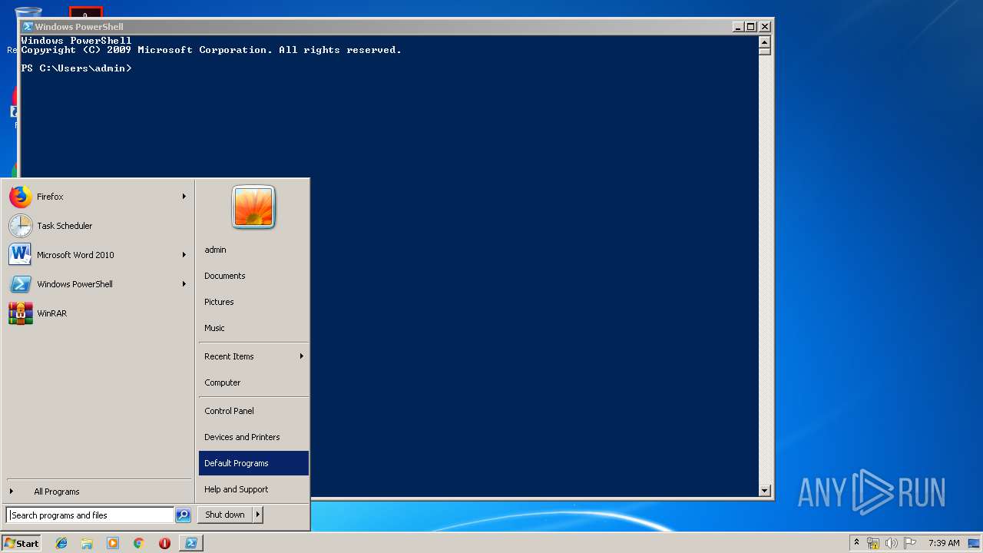Image resolution: width=983 pixels, height=553 pixels.
Task: Open Music from the Start menu
Action: pyautogui.click(x=253, y=328)
